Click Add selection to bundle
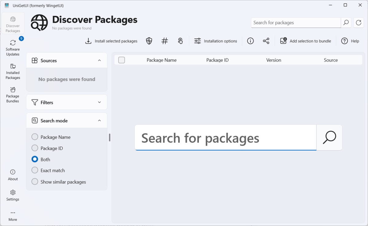The width and height of the screenshot is (368, 226). (306, 41)
